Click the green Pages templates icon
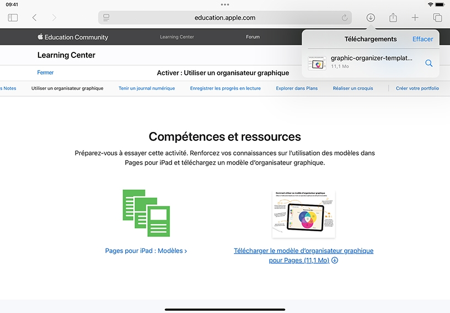 click(146, 213)
